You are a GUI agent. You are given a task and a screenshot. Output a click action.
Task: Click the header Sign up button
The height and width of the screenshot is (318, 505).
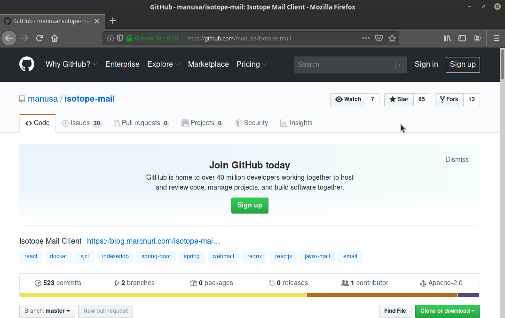pyautogui.click(x=463, y=65)
